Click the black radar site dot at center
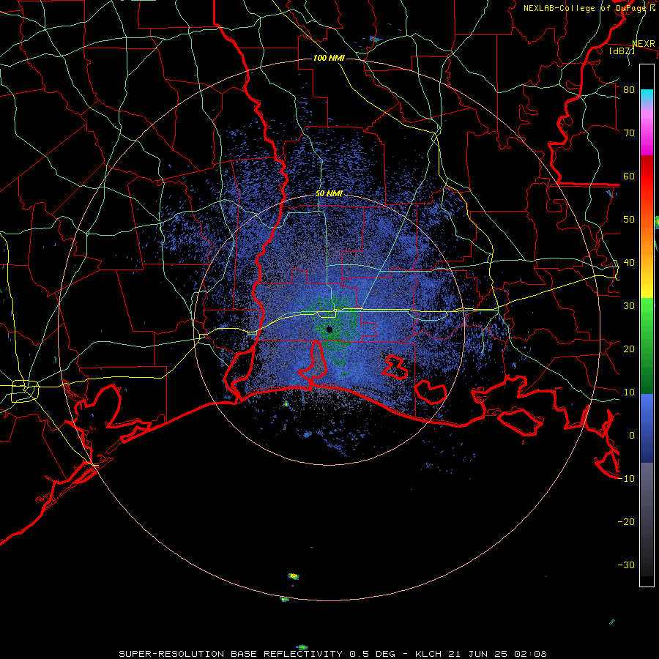The image size is (659, 659). (x=329, y=329)
